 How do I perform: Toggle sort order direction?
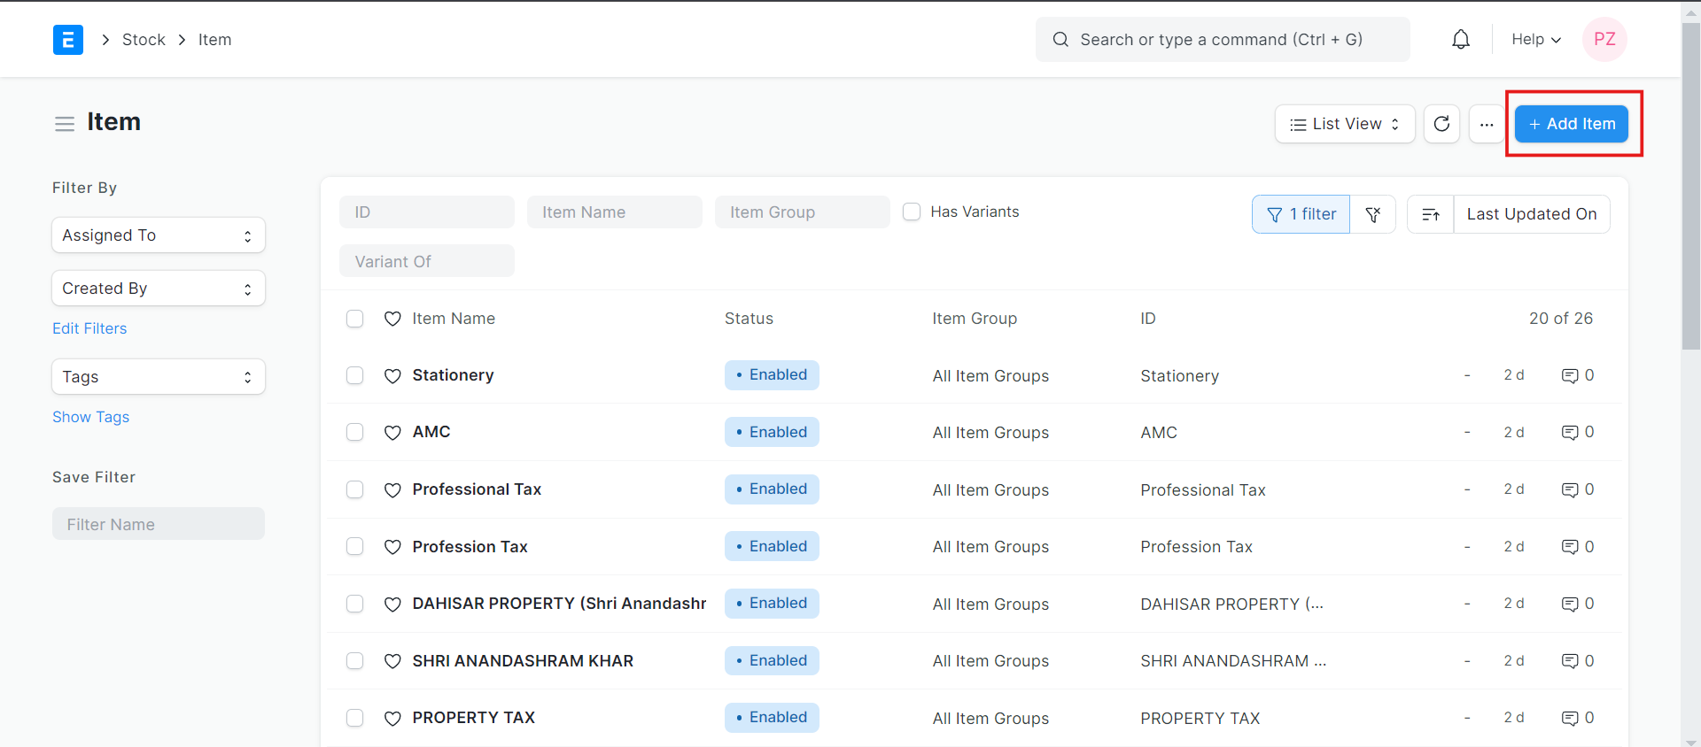(1431, 214)
